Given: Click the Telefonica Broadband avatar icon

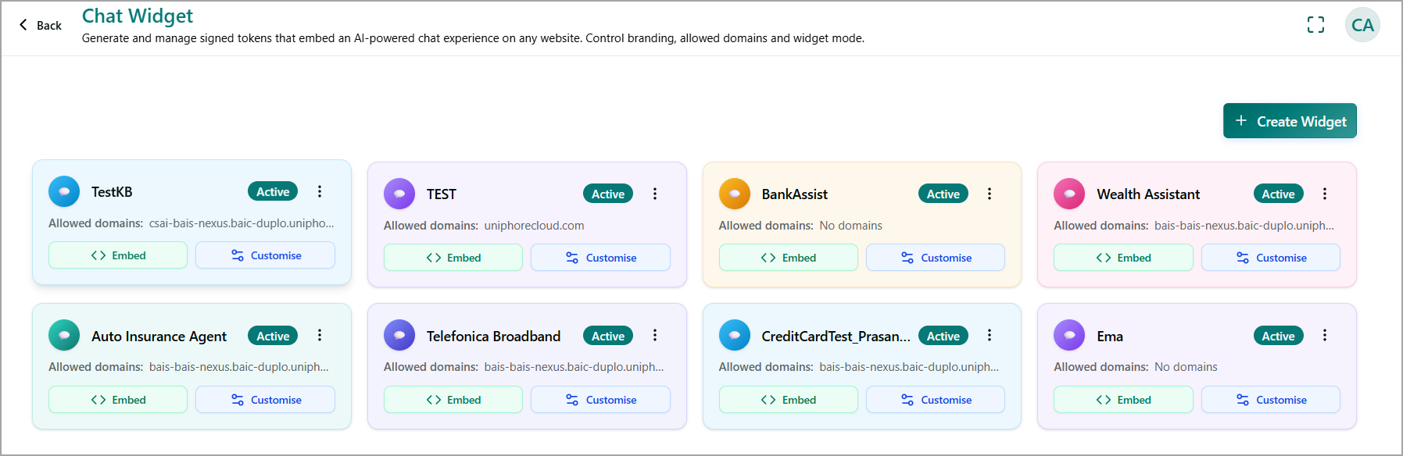Looking at the screenshot, I should (x=399, y=335).
